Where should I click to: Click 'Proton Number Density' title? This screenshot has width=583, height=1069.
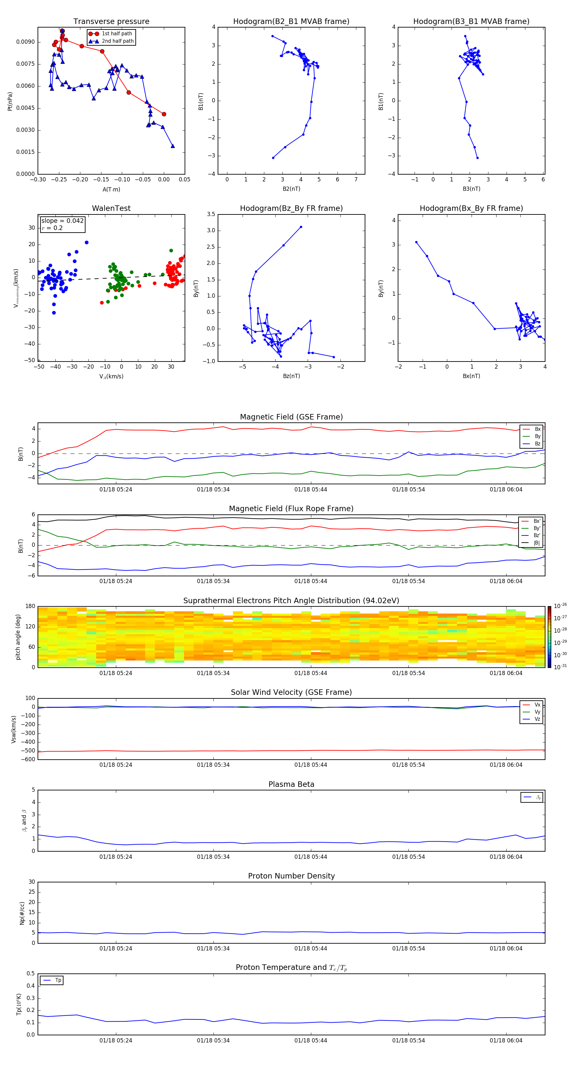291,876
